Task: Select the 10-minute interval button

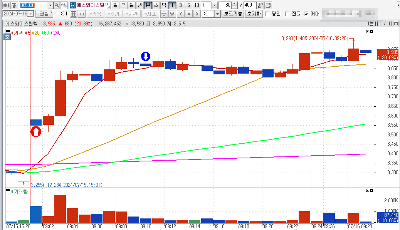Action: pyautogui.click(x=197, y=5)
